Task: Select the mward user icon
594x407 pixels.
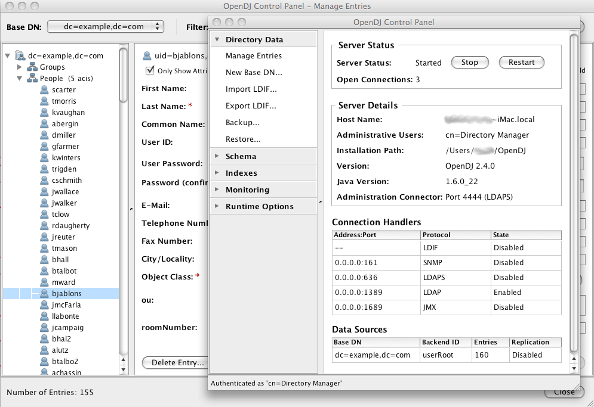Action: (44, 282)
